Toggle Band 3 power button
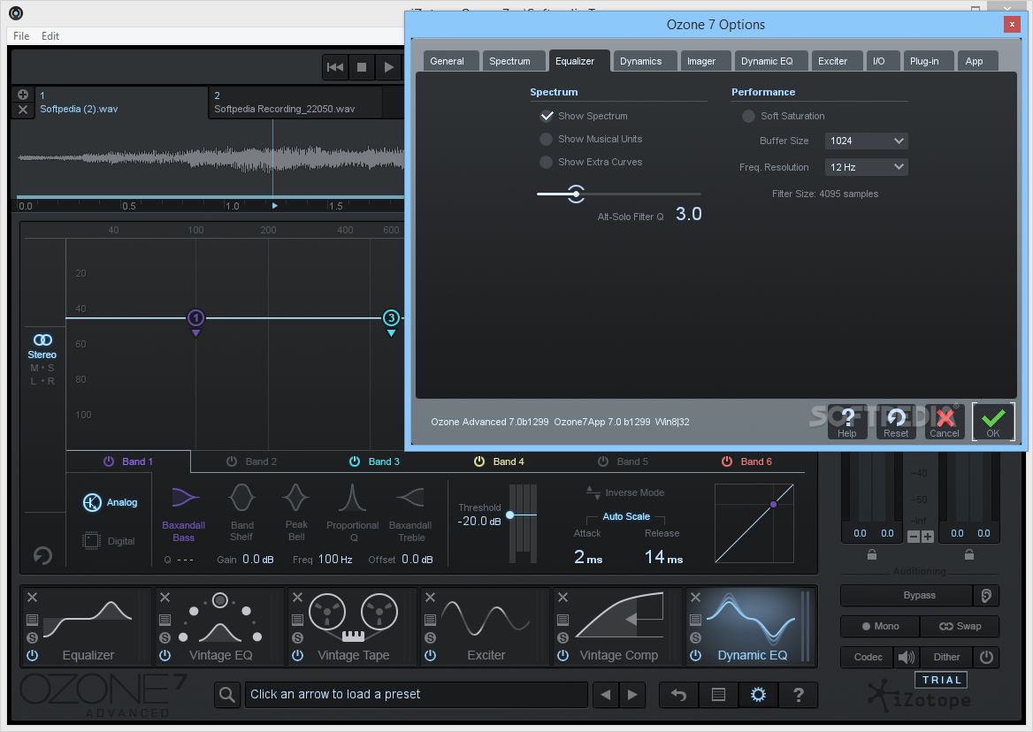Screen dimensions: 1033x732 [x=355, y=461]
